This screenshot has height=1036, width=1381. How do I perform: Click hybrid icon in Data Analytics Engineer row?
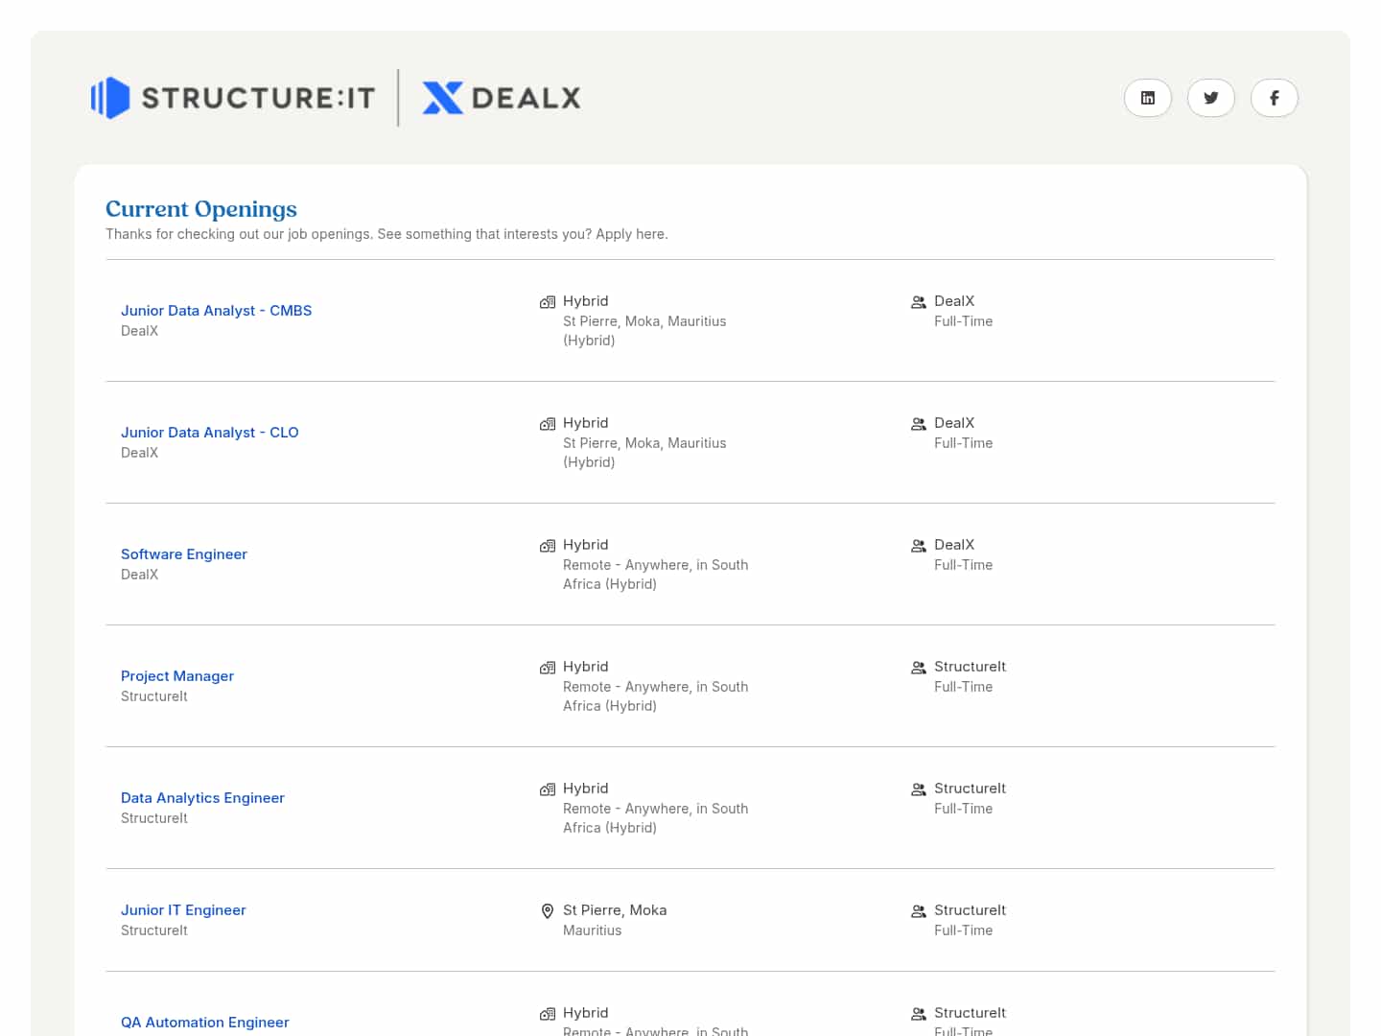point(548,789)
